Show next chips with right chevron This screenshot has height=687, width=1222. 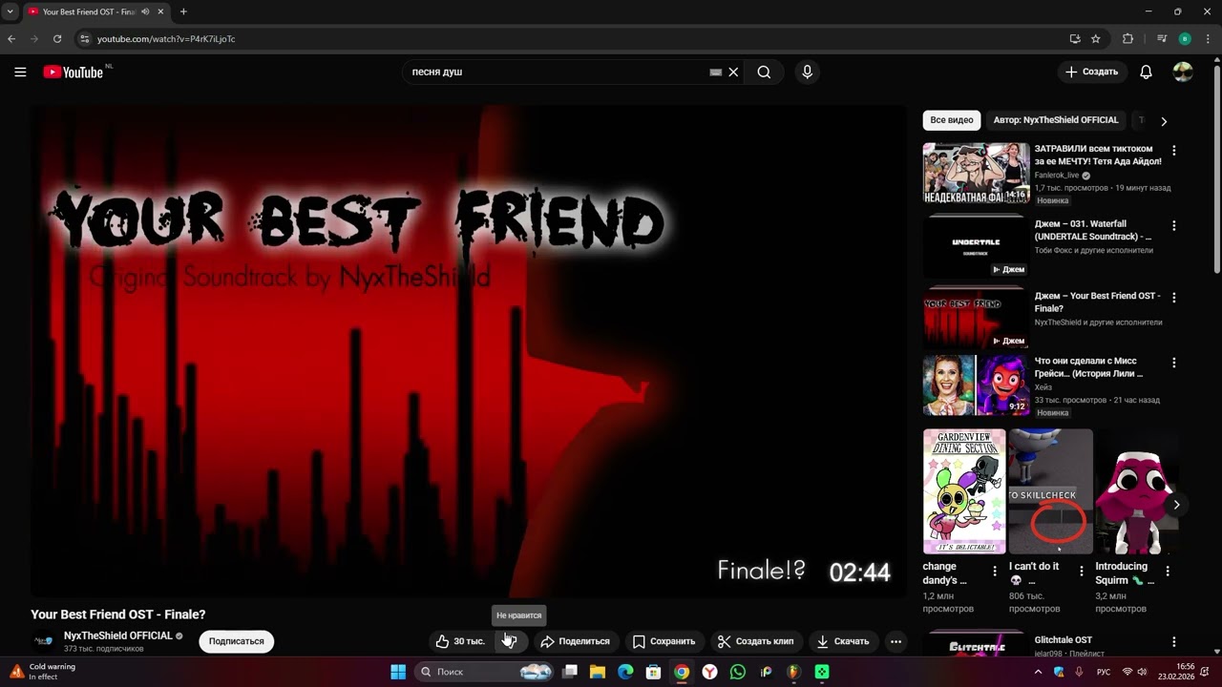click(1163, 121)
